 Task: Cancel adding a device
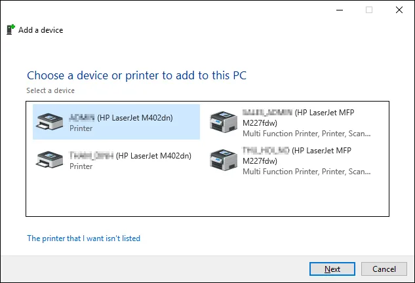pyautogui.click(x=384, y=269)
